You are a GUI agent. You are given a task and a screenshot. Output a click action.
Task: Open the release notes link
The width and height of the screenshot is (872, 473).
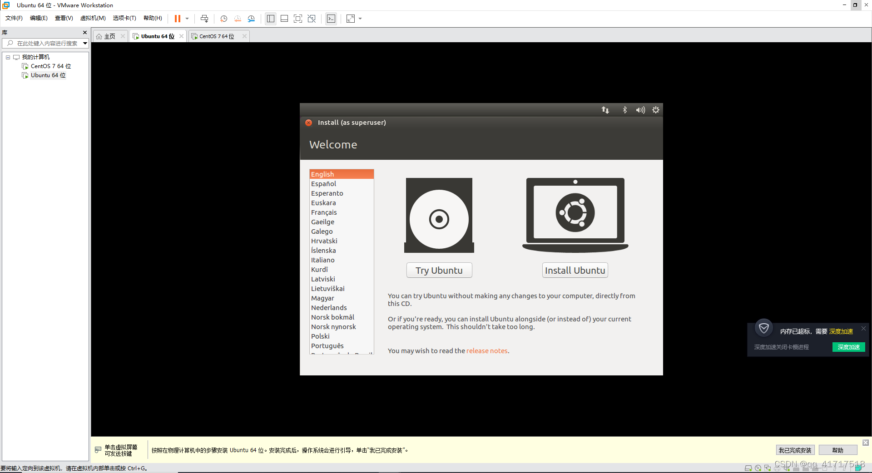(x=487, y=351)
